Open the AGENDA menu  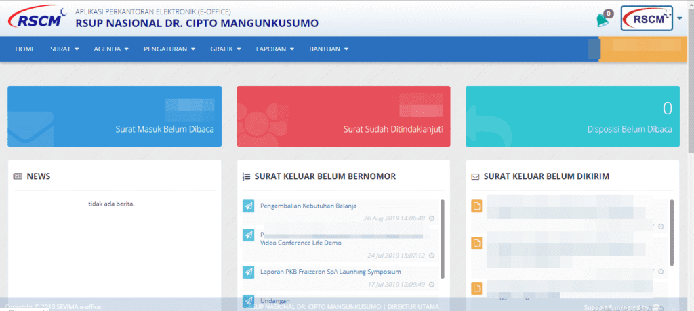pyautogui.click(x=111, y=49)
